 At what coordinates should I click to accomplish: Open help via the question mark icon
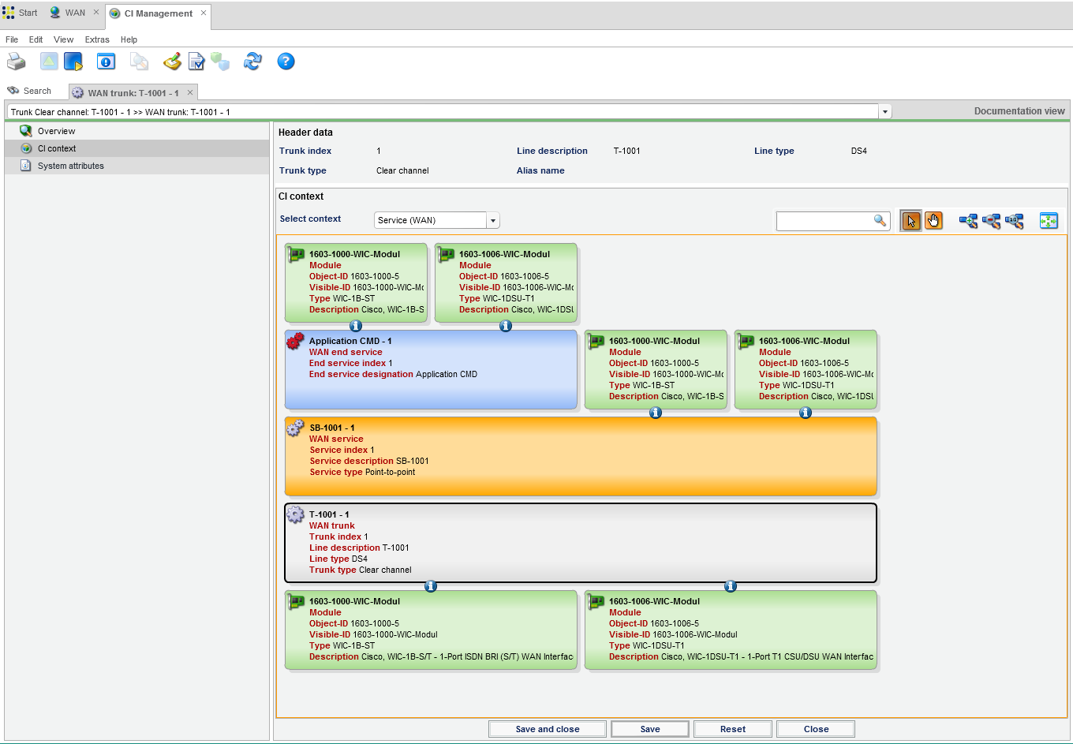286,62
